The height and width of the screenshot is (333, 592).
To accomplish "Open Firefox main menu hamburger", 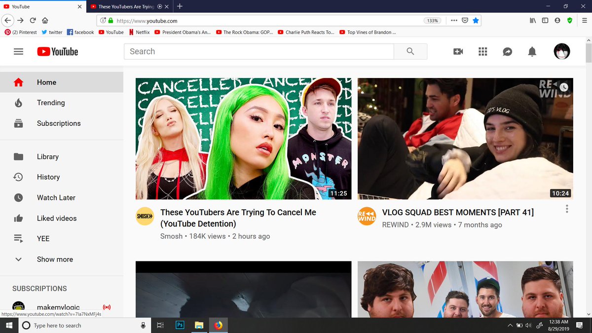I will tap(584, 21).
